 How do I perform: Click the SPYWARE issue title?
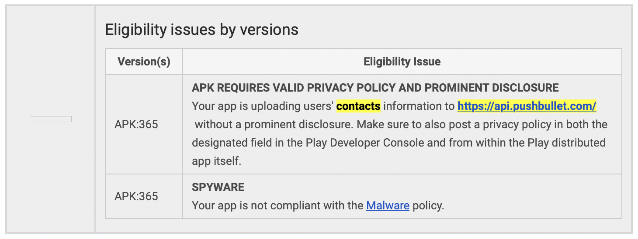[x=218, y=187]
